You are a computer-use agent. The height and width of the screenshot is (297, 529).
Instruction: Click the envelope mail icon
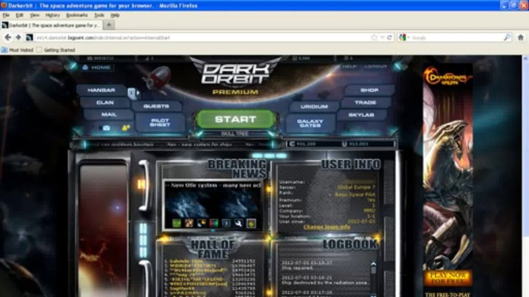[106, 128]
